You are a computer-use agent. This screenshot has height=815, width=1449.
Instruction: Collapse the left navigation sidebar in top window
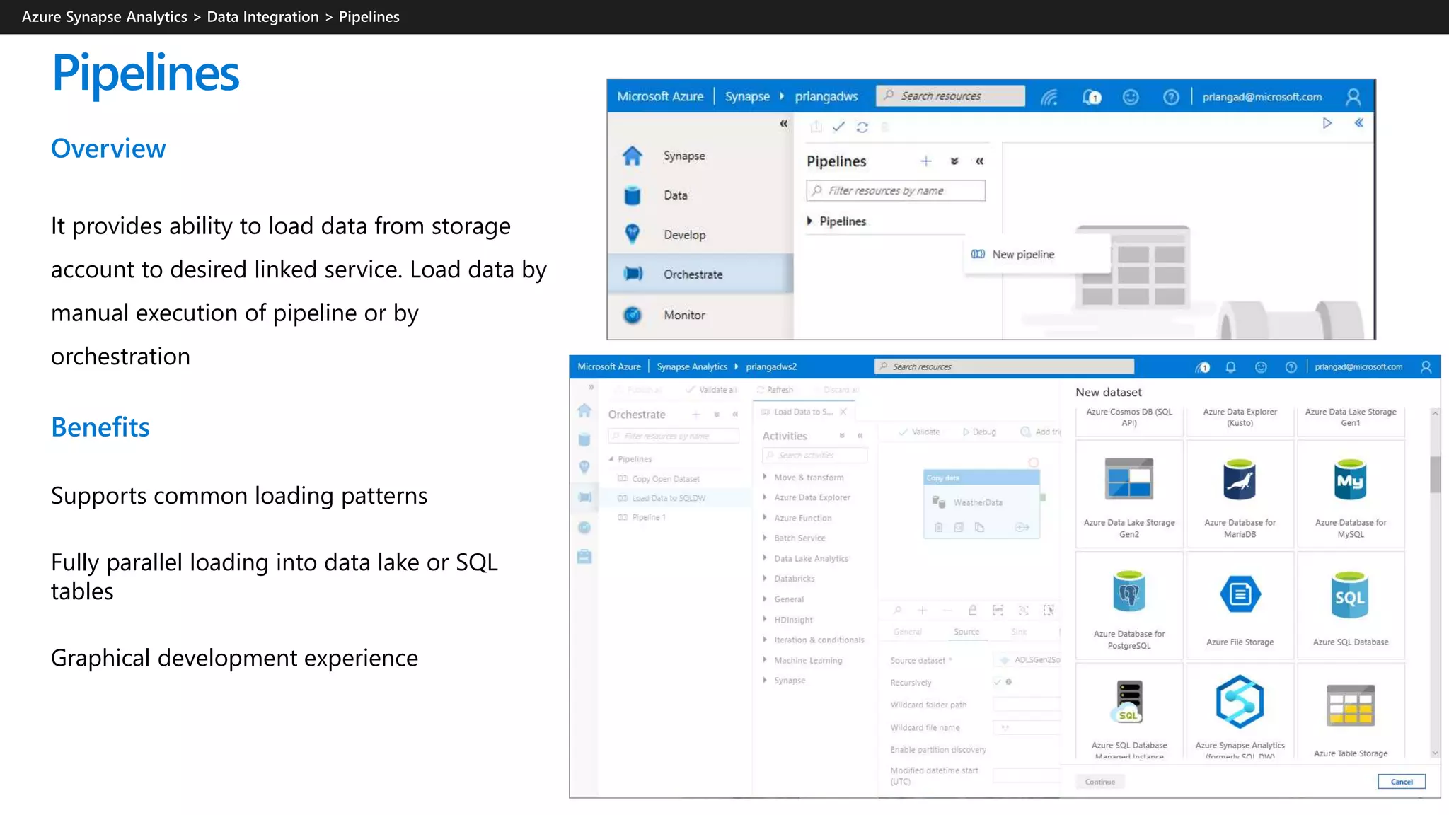[x=783, y=124]
